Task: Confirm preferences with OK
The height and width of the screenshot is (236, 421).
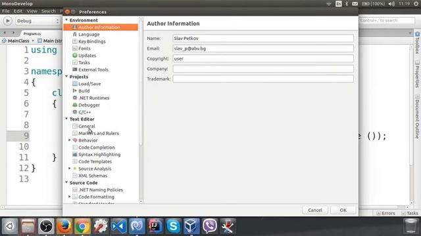Action: click(343, 210)
